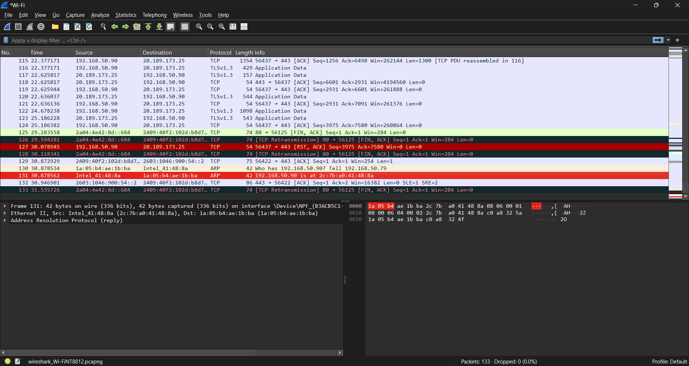Open the Analyze menu
The width and height of the screenshot is (689, 366).
click(100, 15)
